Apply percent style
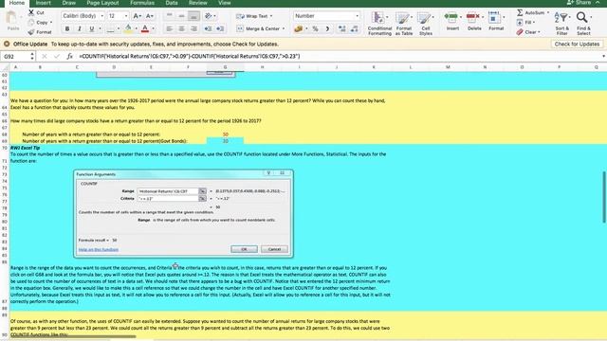 pos(315,28)
